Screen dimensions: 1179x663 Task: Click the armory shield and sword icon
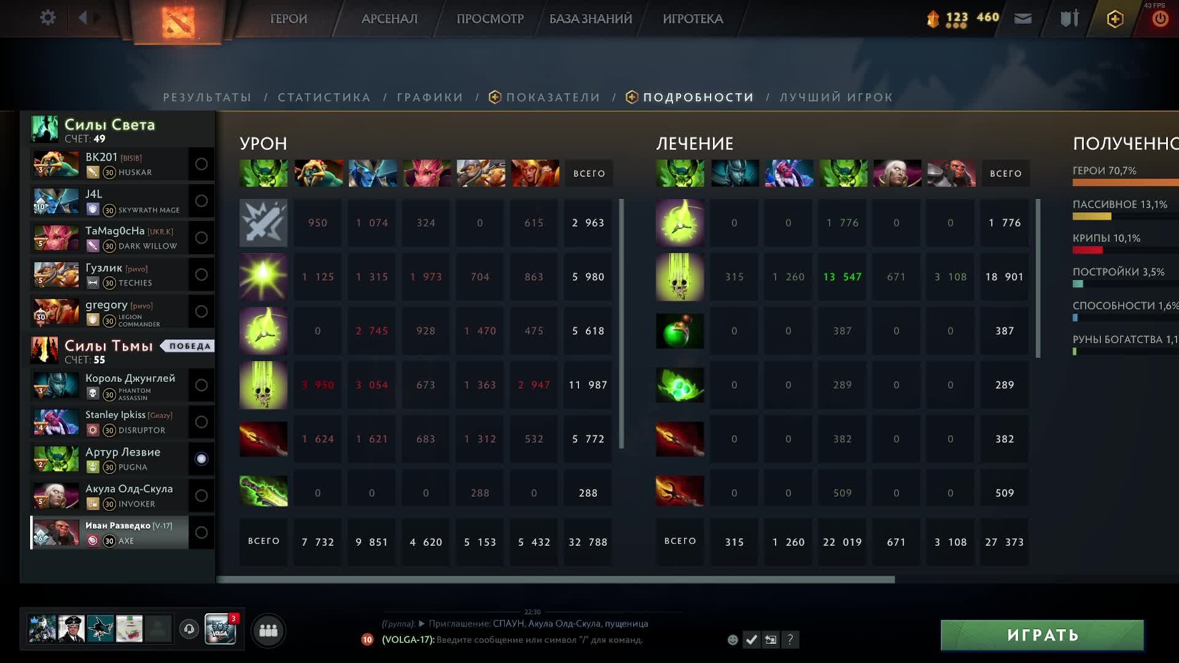click(1070, 19)
